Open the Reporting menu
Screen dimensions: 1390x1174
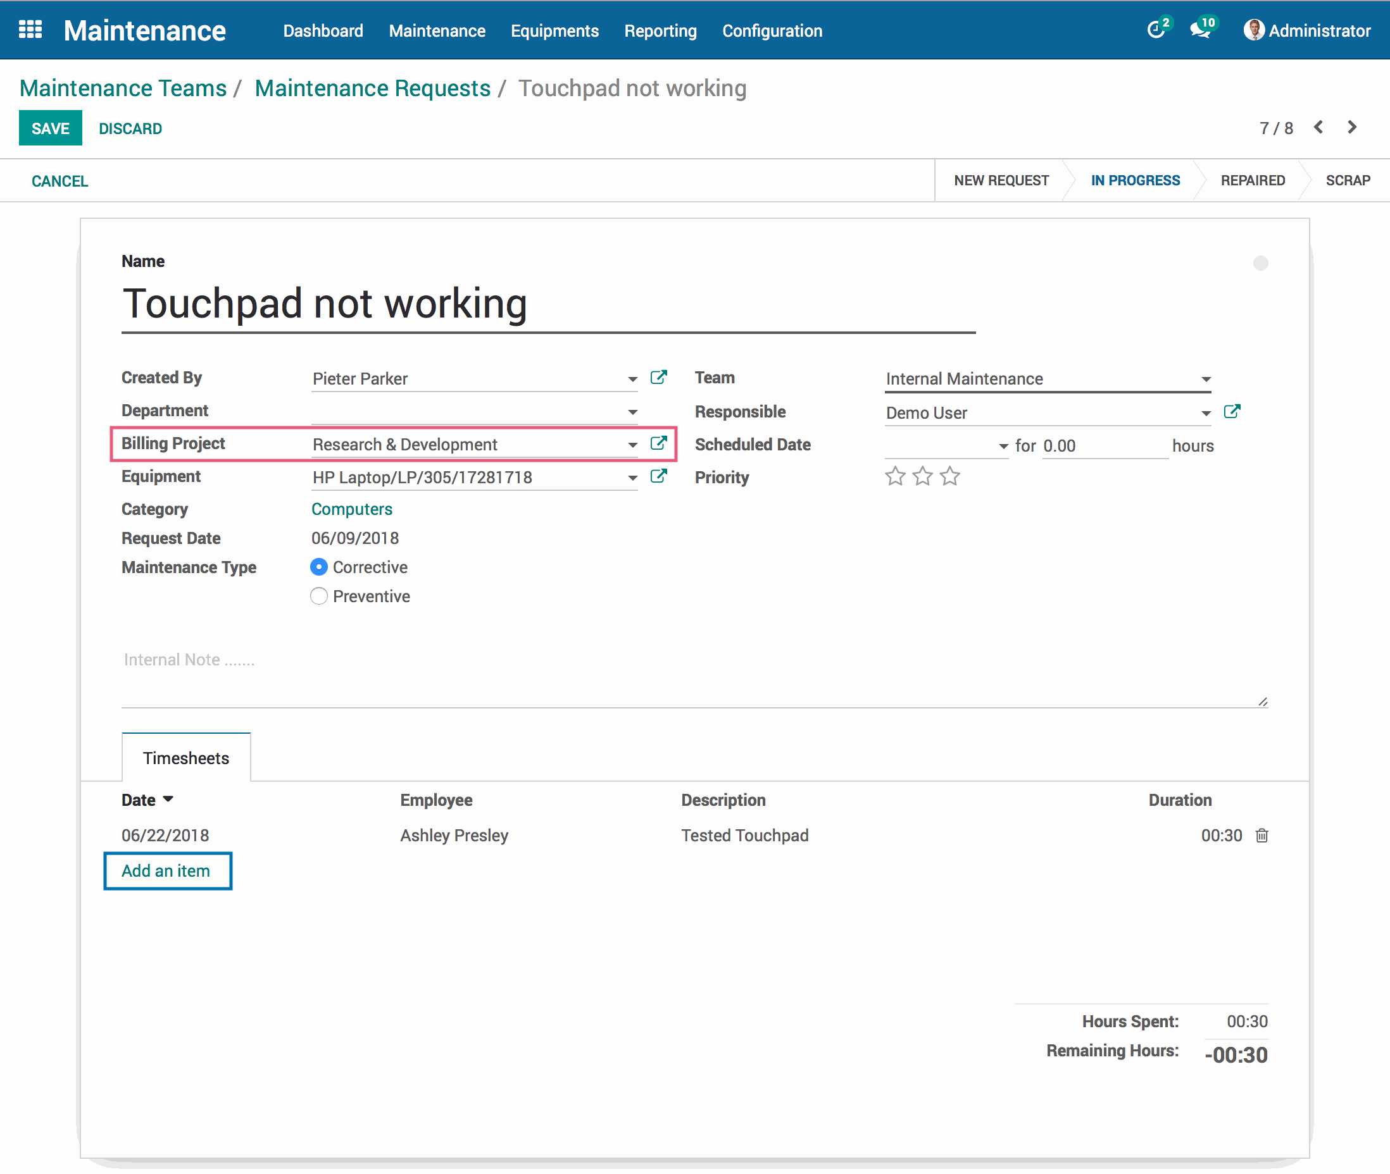point(661,30)
